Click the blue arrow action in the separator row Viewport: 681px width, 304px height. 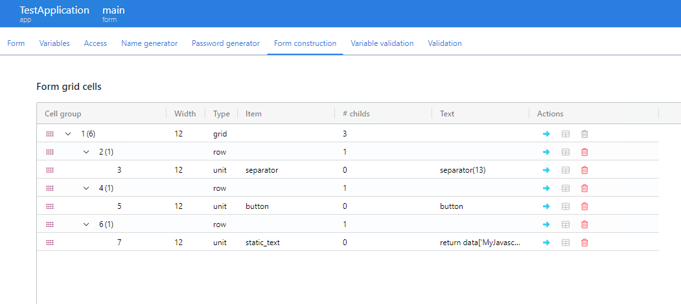pyautogui.click(x=546, y=170)
